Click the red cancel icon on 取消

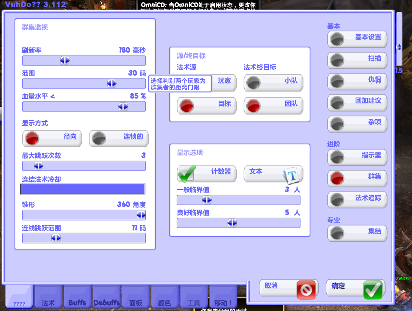(306, 290)
